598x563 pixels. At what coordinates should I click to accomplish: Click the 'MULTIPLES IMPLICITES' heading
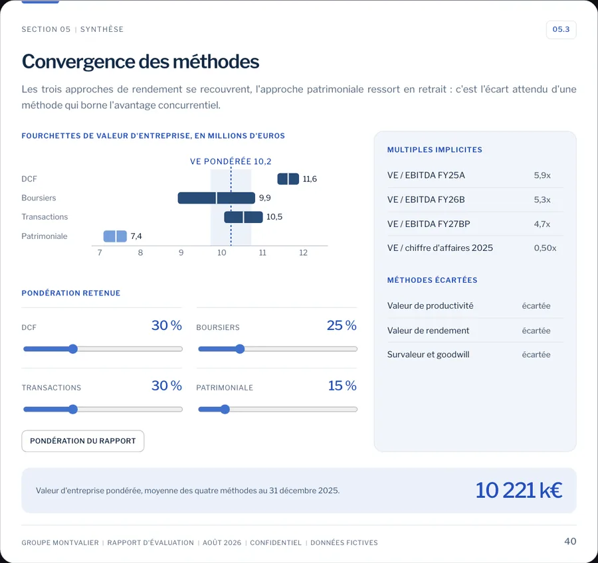(x=435, y=150)
